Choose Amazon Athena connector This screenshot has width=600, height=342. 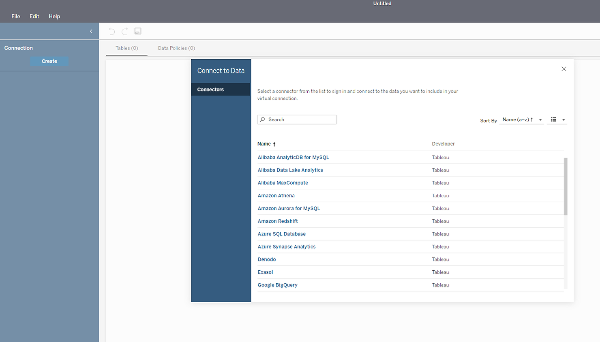point(276,196)
